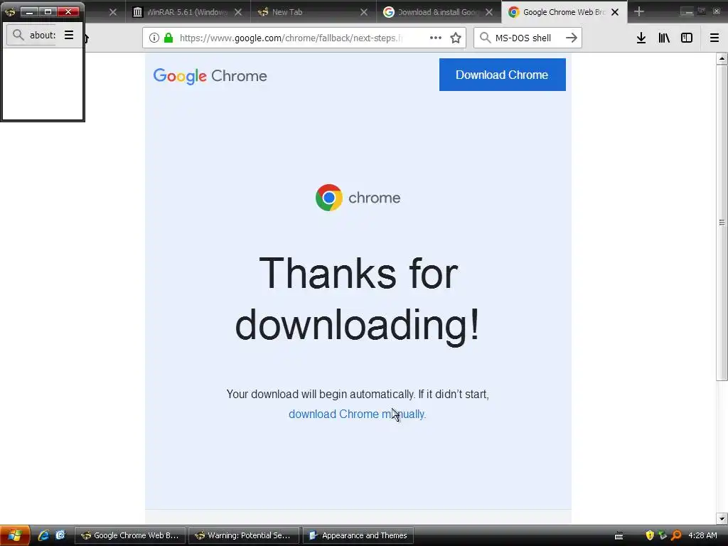Screen dimensions: 728x546
Task: Switch to Google Chrome Web B... taskbar item
Action: [x=130, y=535]
